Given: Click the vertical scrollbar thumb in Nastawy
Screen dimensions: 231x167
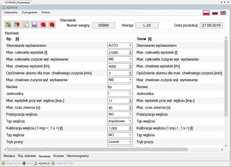Looking at the screenshot, I should click(226, 78).
